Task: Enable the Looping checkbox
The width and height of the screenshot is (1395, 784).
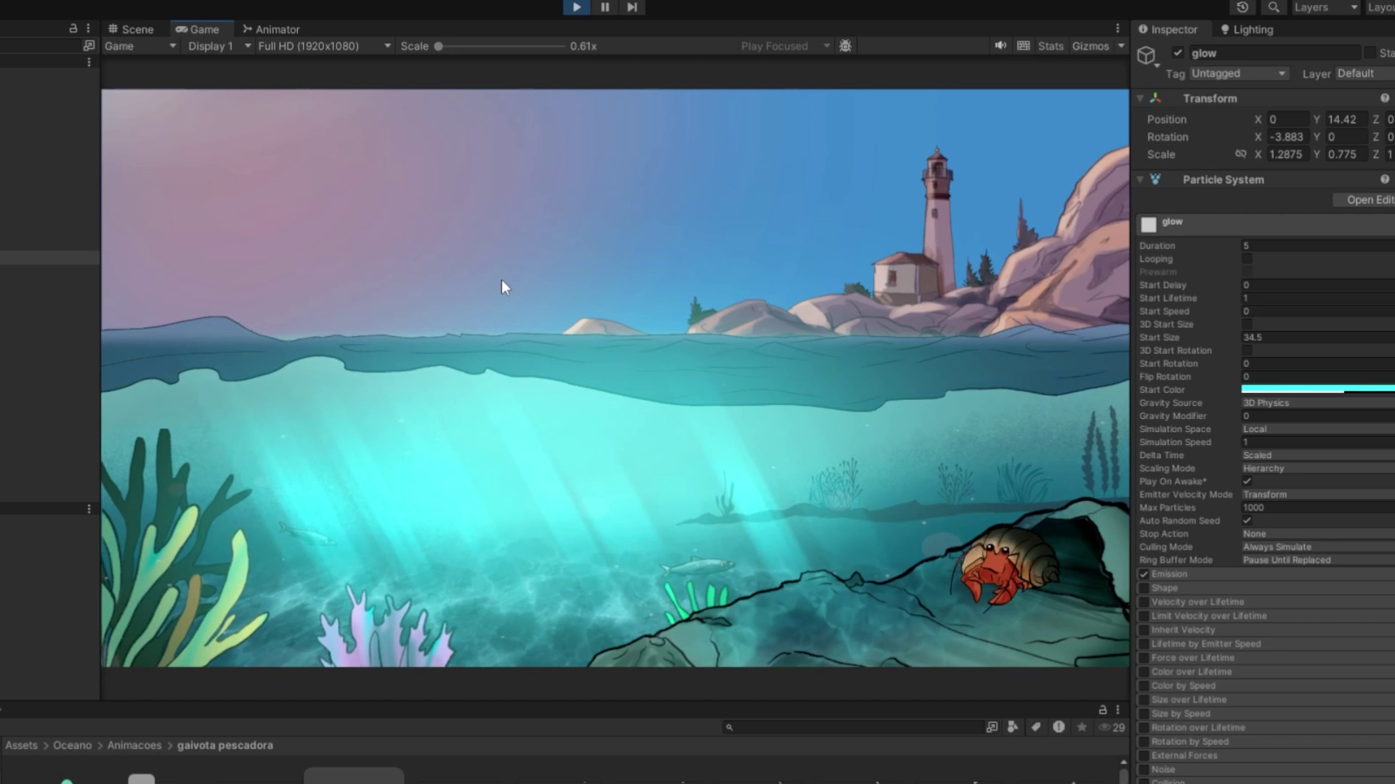Action: (1247, 259)
